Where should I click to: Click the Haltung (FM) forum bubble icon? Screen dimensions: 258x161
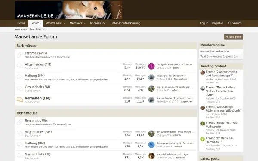pos(20,77)
